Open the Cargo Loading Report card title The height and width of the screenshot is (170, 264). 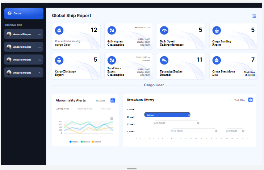[x=222, y=43]
